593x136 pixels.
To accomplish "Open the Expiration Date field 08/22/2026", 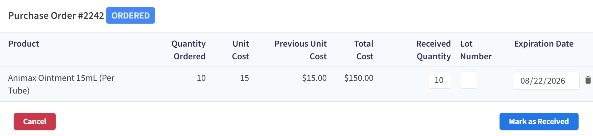I will click(547, 81).
